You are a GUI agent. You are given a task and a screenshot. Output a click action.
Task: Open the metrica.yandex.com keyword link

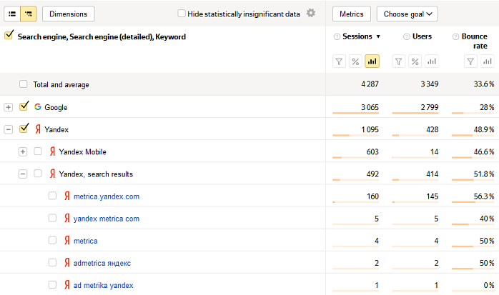tap(107, 196)
